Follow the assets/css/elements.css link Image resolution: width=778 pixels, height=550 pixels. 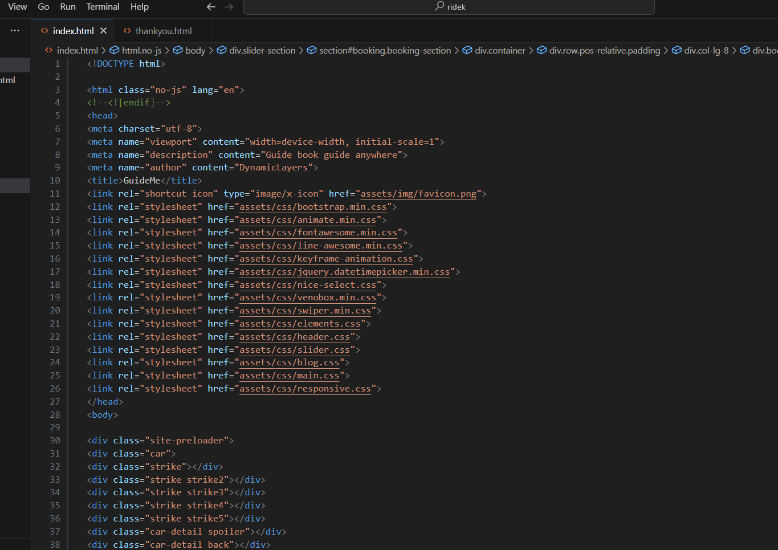tap(300, 324)
